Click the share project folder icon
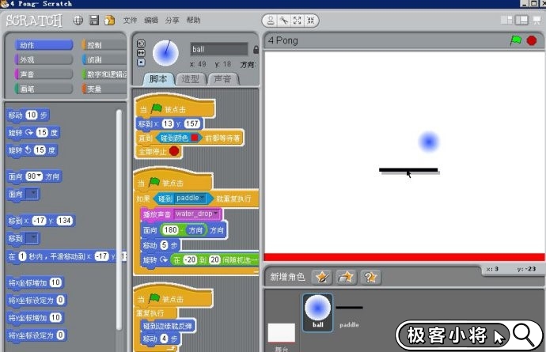Viewport: 546px width, 352px height. pos(109,20)
